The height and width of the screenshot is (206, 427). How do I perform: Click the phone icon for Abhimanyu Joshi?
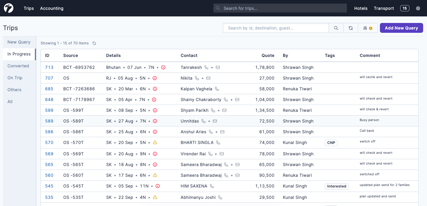[220, 197]
